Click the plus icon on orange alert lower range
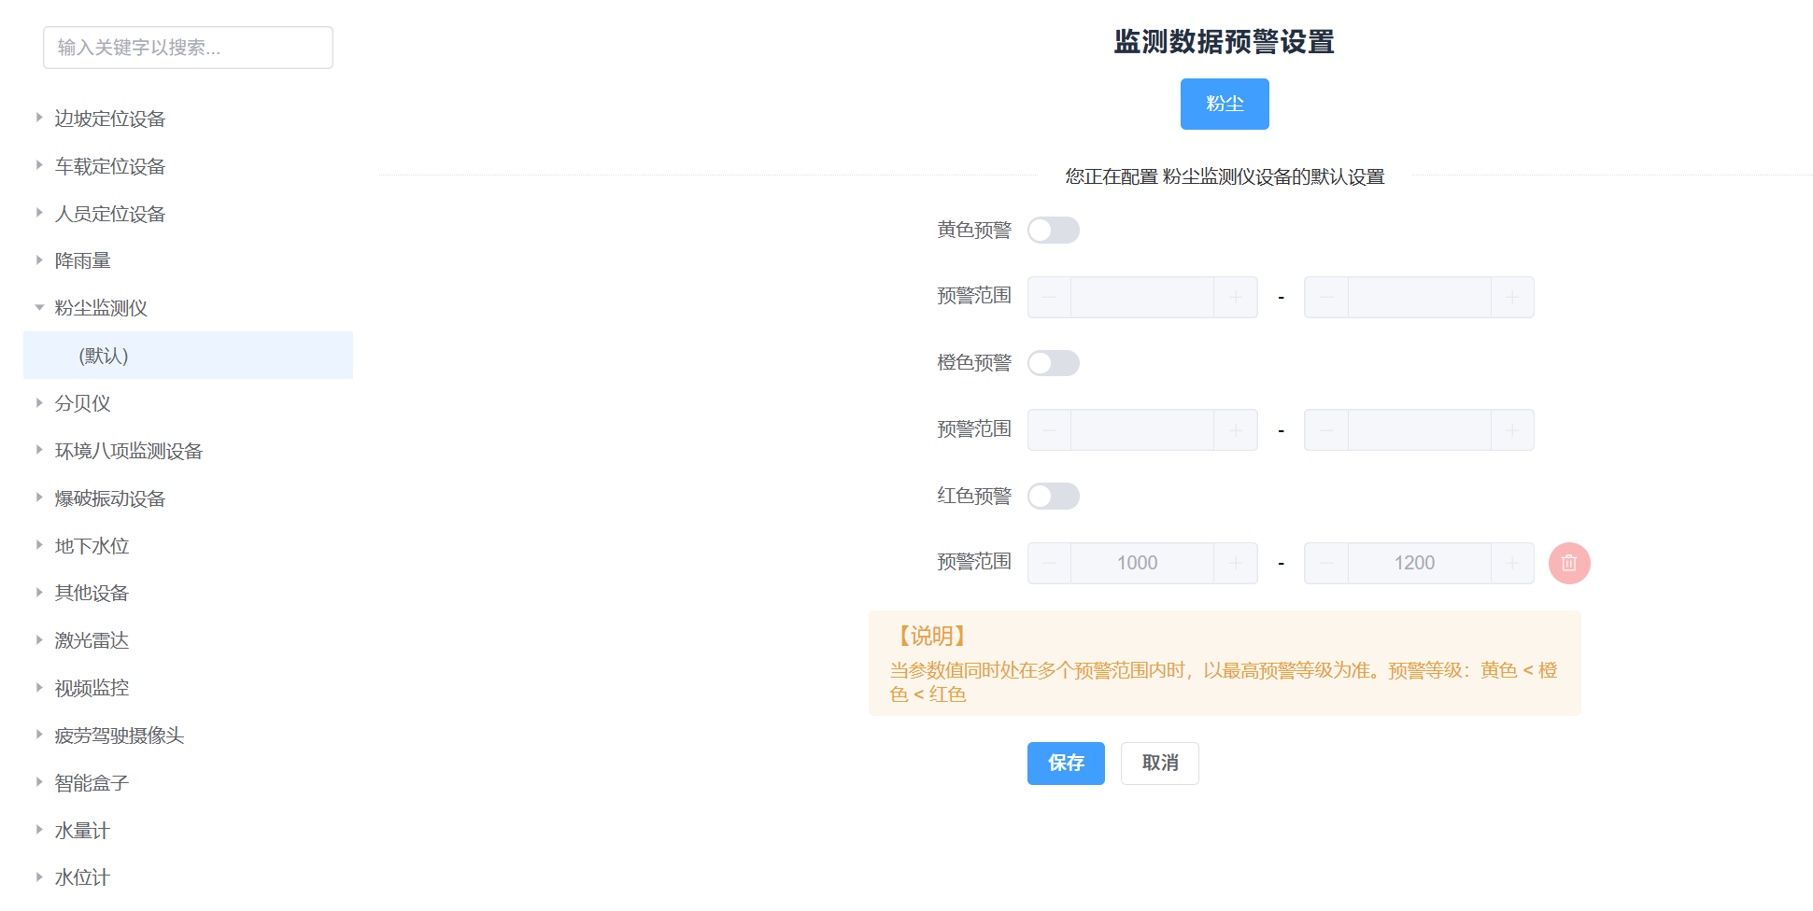Viewport: 1813px width, 911px height. (x=1235, y=429)
